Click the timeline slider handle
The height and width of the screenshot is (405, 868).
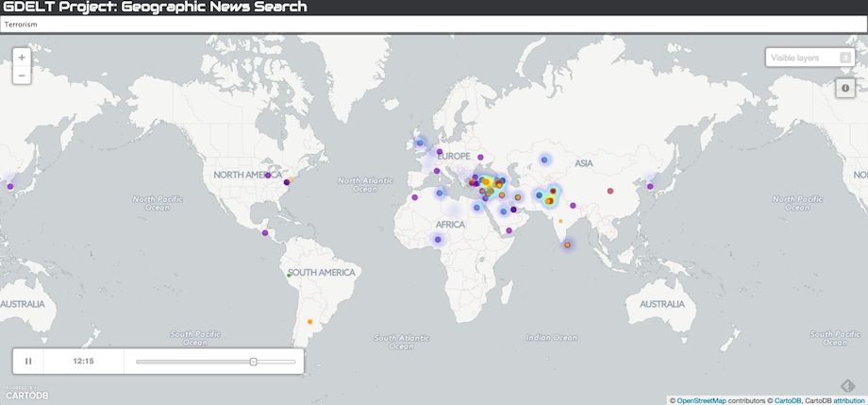[253, 361]
